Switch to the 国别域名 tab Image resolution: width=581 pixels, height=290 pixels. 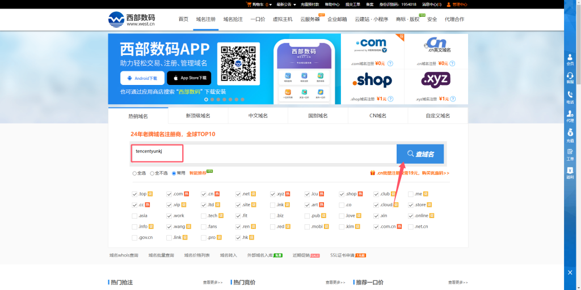318,116
